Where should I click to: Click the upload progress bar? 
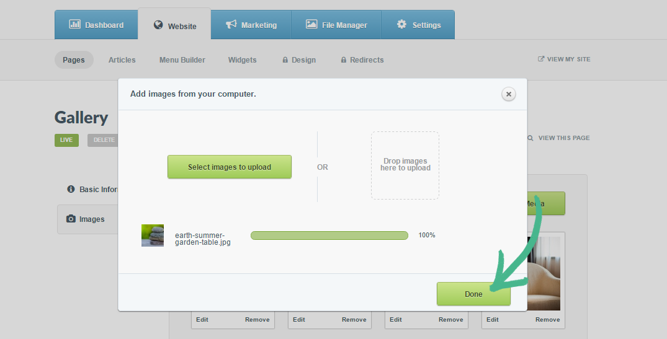click(329, 236)
